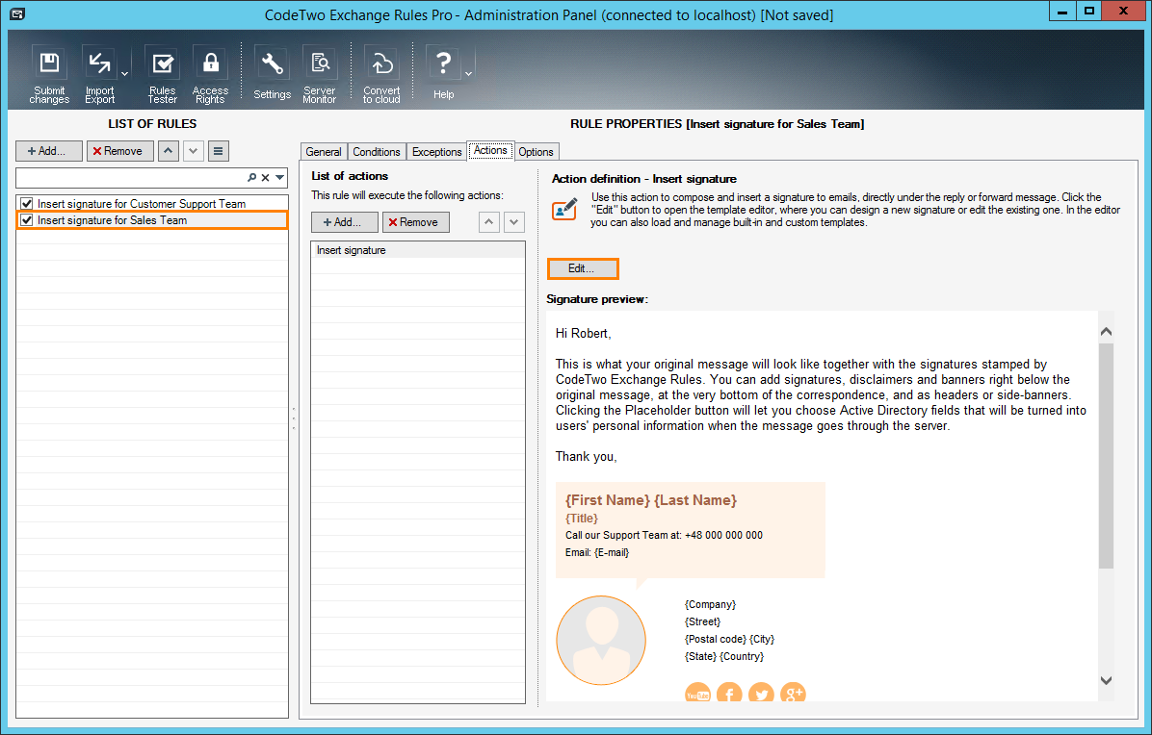1152x735 pixels.
Task: Click the magnifier search icon
Action: pos(252,178)
